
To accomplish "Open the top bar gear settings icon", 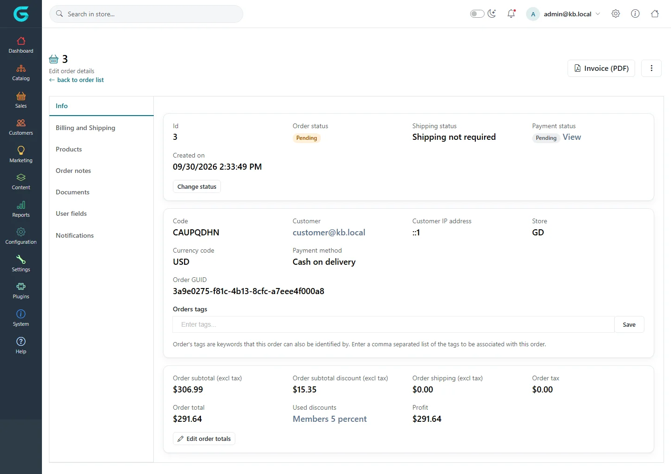I will point(616,14).
